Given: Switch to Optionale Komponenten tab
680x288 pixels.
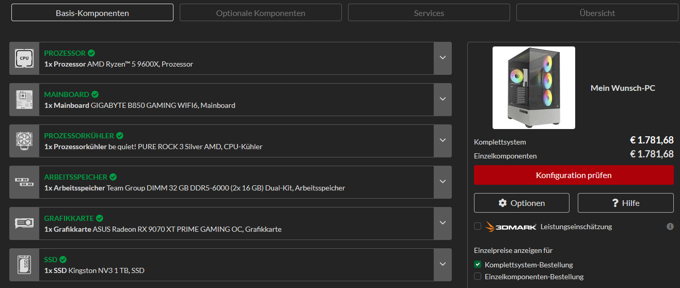Looking at the screenshot, I should (260, 13).
